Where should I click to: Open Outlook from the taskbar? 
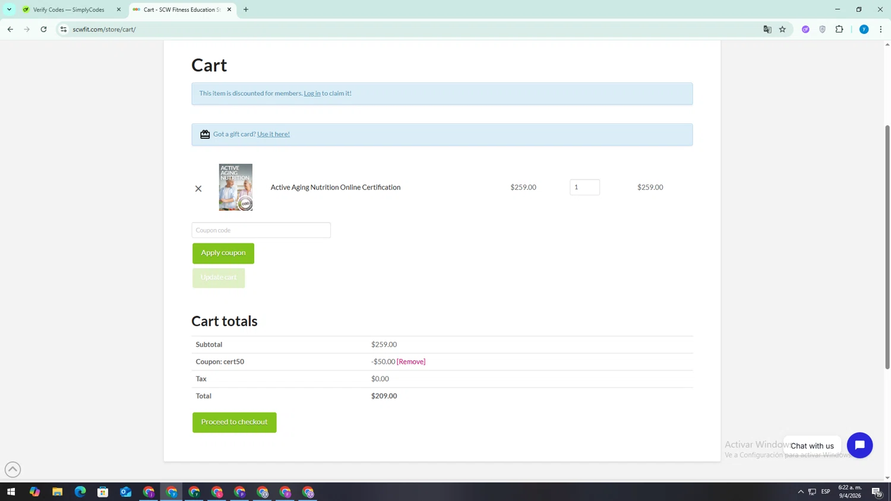[x=125, y=492]
